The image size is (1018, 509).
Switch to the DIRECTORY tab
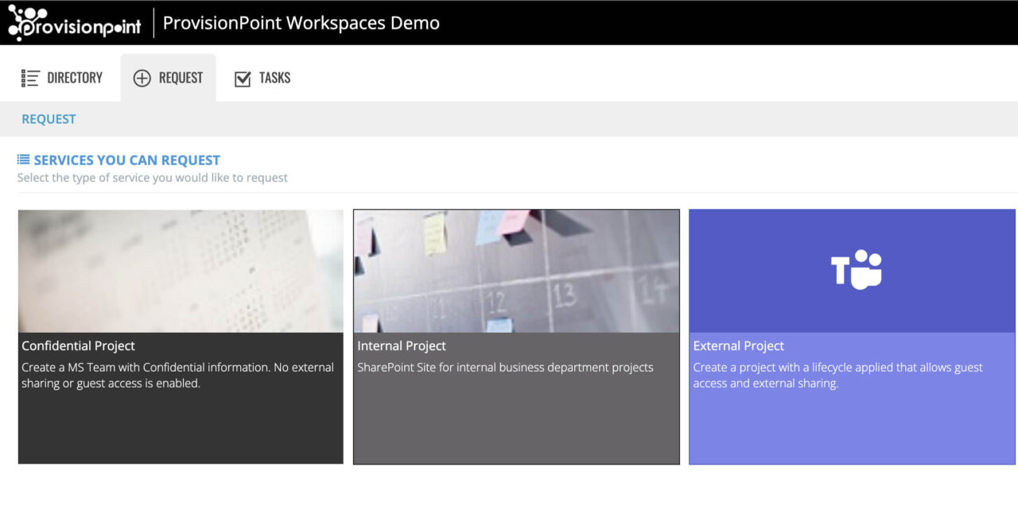[x=74, y=77]
